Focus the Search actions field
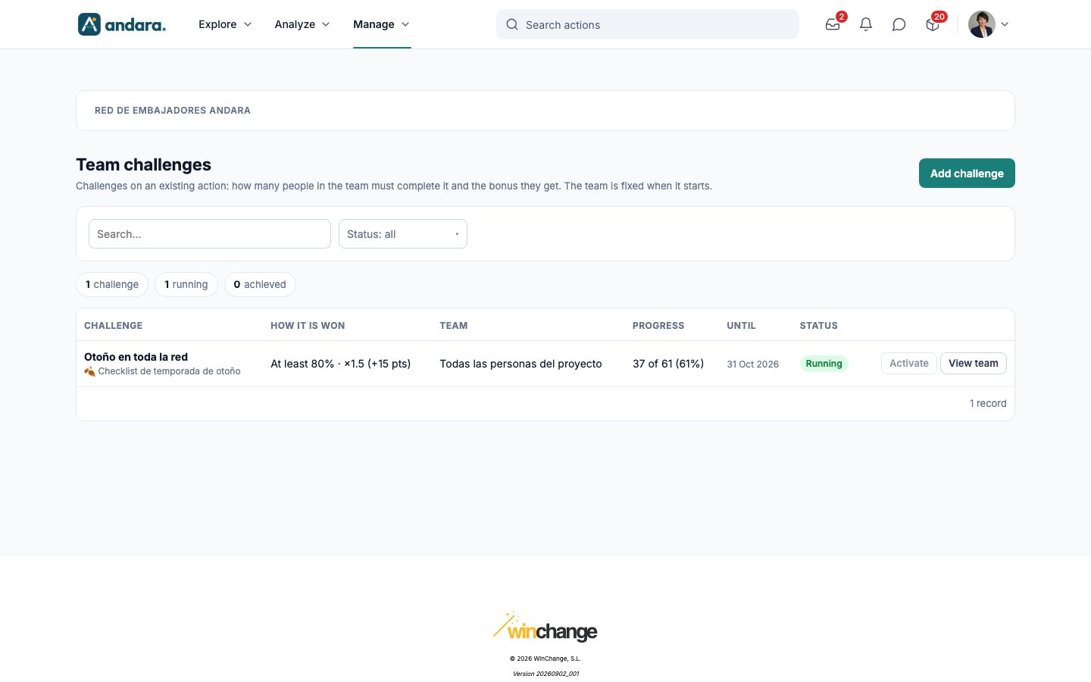 tap(648, 24)
